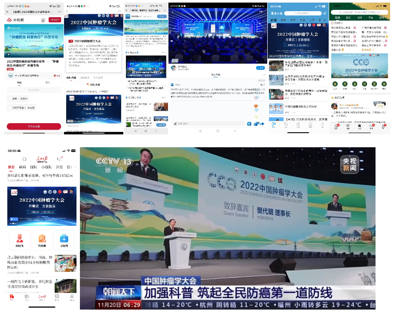Open the 更多热搜 link
The height and width of the screenshot is (313, 394).
367,50
